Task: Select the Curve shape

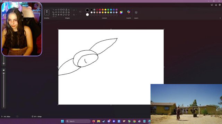Action: point(56,10)
